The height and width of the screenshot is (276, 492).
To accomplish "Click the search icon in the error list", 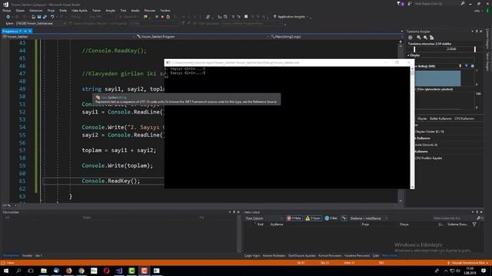I will [x=478, y=218].
